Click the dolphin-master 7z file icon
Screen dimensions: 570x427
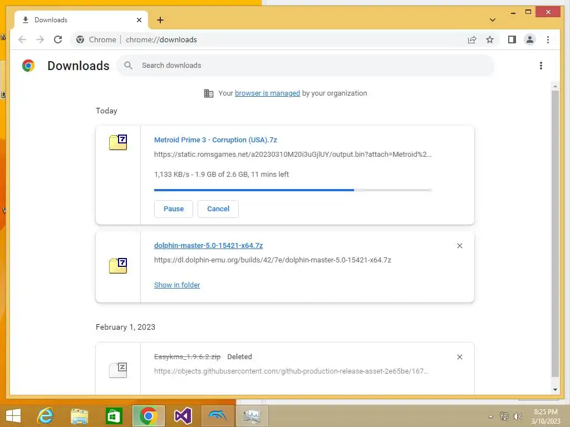(x=118, y=265)
